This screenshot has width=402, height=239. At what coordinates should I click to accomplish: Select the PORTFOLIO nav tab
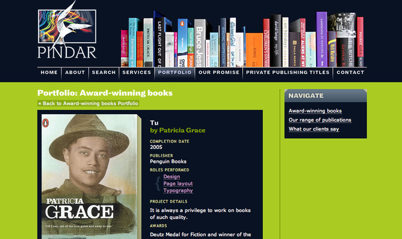pyautogui.click(x=175, y=73)
